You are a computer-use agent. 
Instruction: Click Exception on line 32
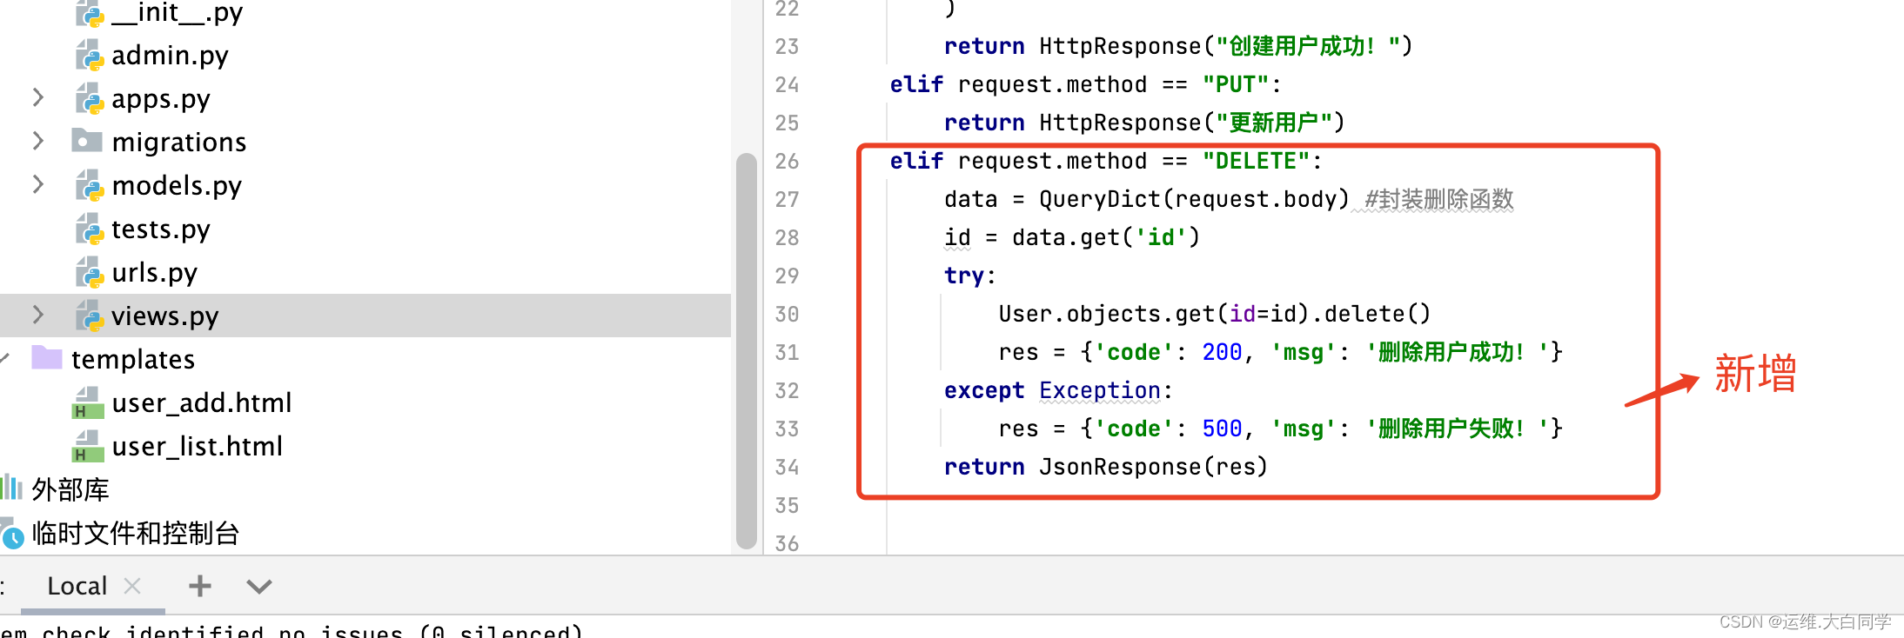1100,390
